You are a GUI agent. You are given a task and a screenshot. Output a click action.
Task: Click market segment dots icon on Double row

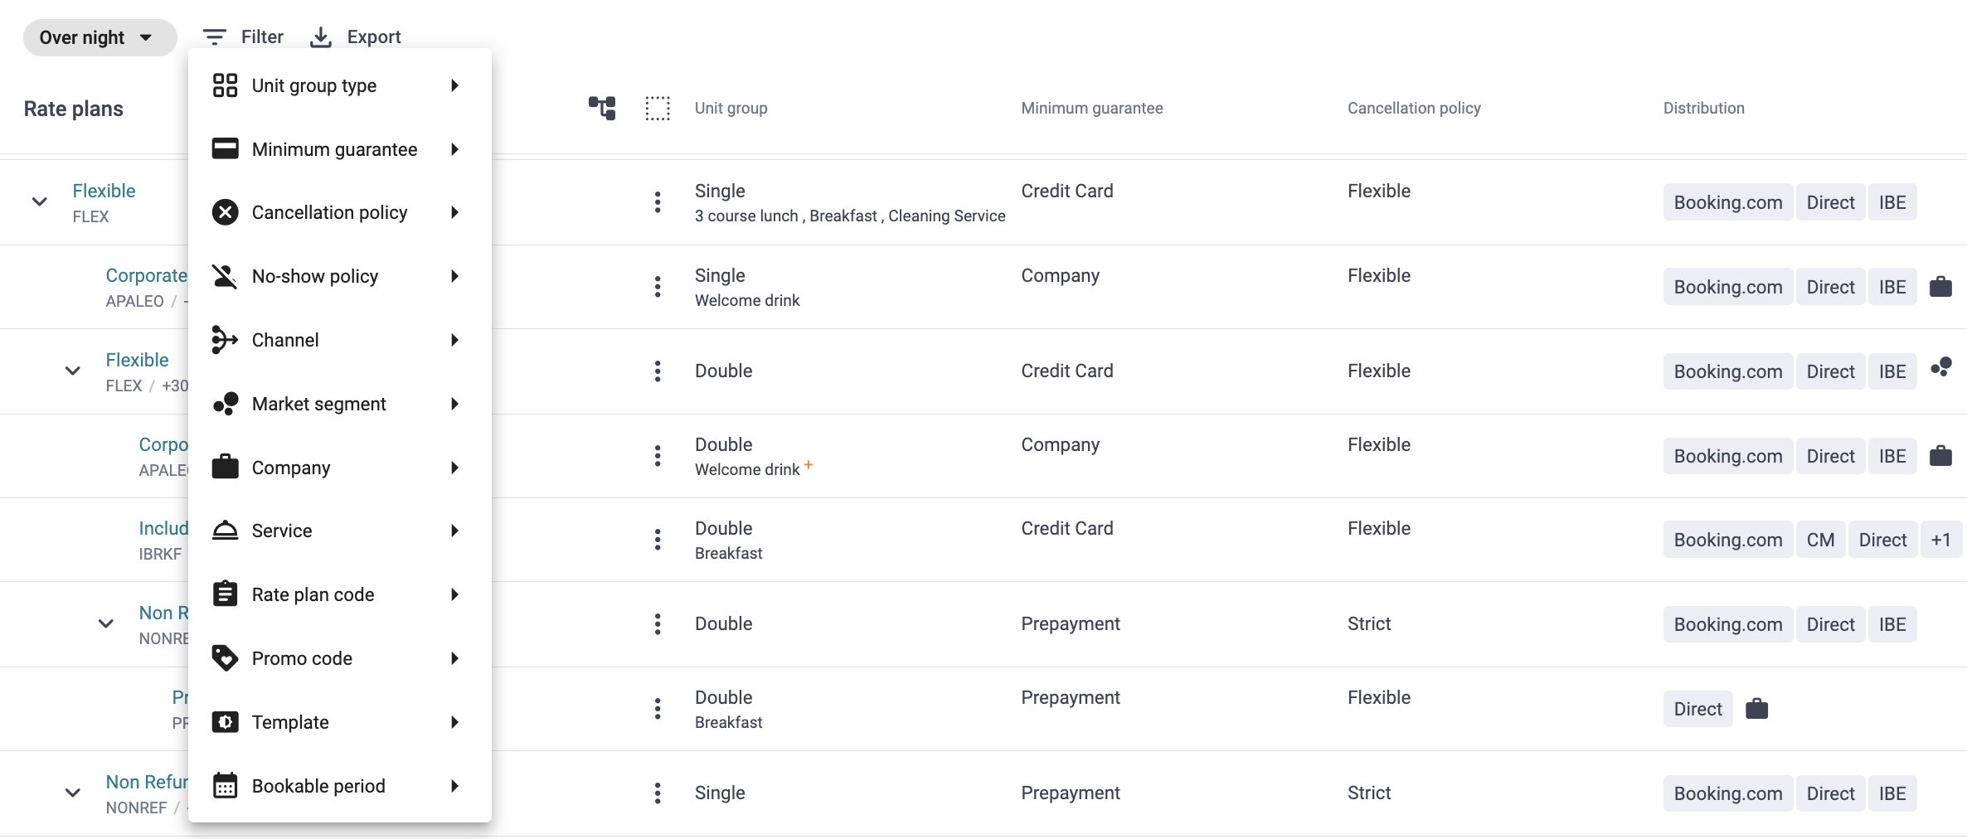pyautogui.click(x=1941, y=367)
